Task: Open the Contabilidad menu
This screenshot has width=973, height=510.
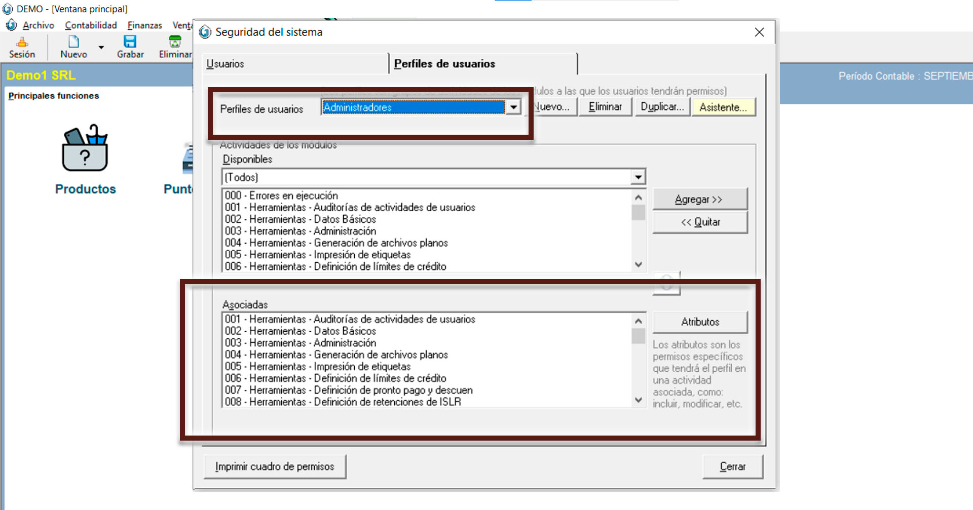Action: click(x=91, y=25)
